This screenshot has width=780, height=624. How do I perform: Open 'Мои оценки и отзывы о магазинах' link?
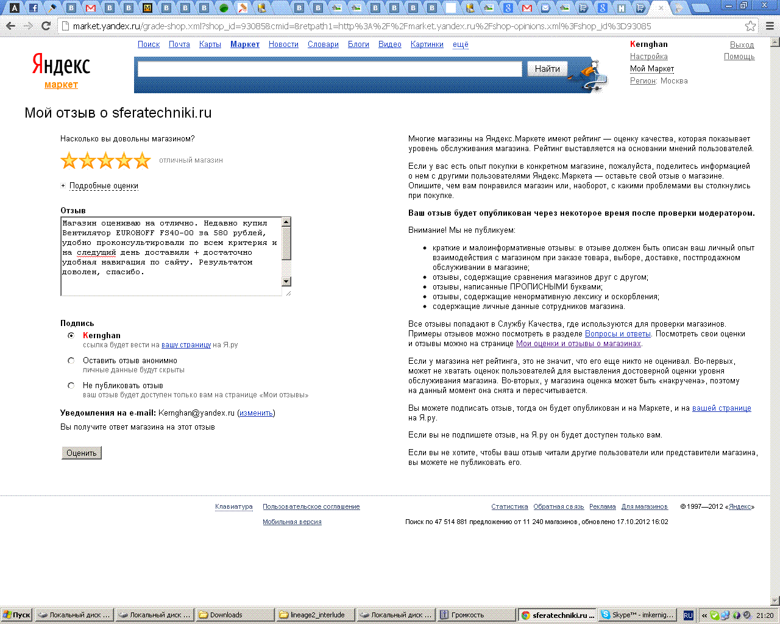(x=578, y=344)
